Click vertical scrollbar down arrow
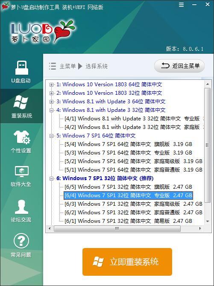Screen dimensions: 214x286 (x=208, y=221)
